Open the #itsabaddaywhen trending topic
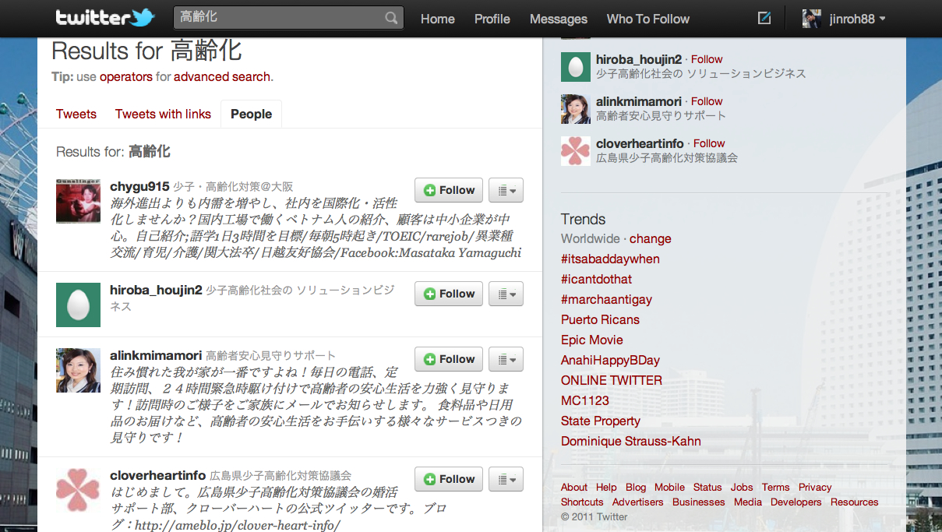 click(x=610, y=259)
